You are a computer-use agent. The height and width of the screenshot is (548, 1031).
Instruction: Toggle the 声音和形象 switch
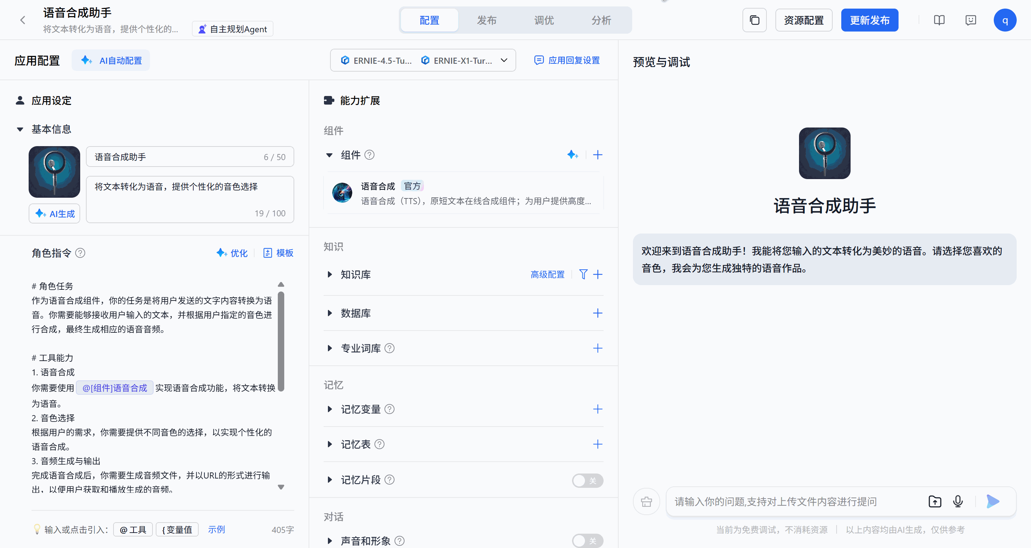pos(587,541)
